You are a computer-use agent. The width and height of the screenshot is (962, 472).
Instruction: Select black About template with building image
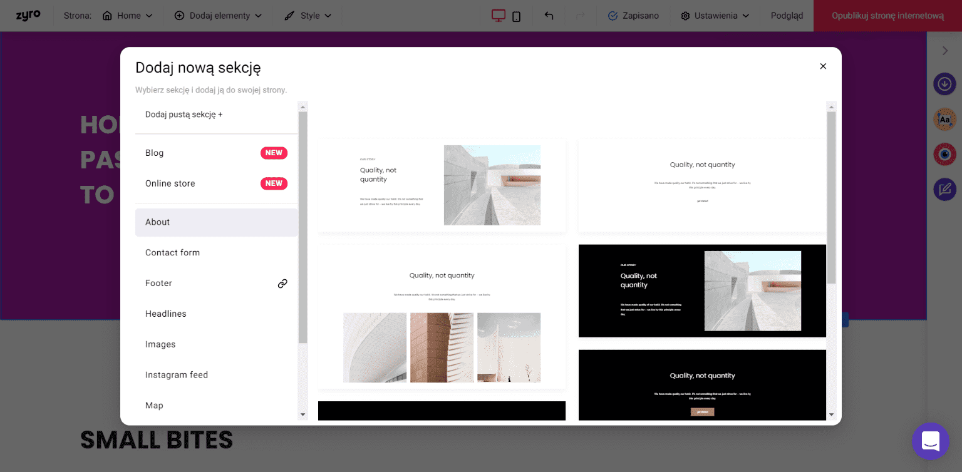click(x=702, y=291)
